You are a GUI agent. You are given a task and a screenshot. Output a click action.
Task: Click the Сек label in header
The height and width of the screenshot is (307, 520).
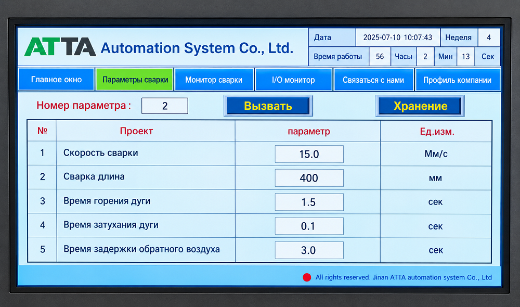coord(488,56)
